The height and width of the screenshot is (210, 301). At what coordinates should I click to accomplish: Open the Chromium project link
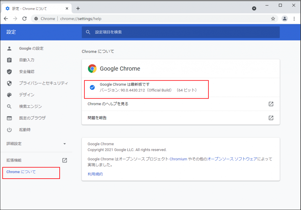tap(178, 159)
